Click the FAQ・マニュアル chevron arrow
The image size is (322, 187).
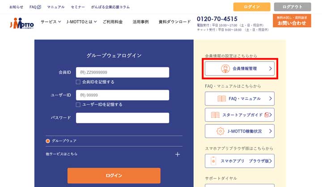coord(271,98)
